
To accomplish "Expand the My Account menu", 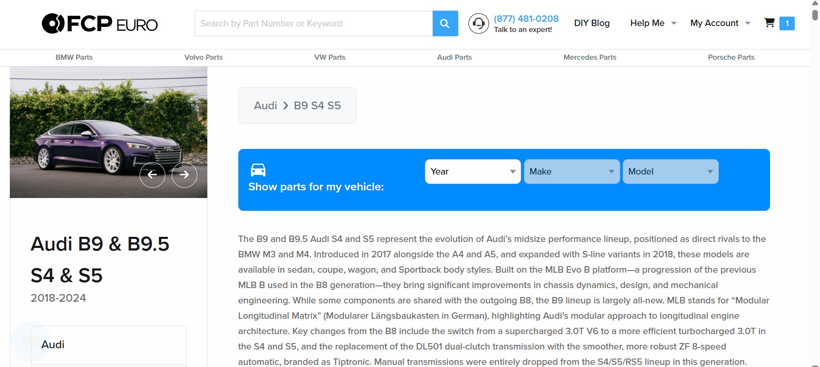I will tap(720, 23).
